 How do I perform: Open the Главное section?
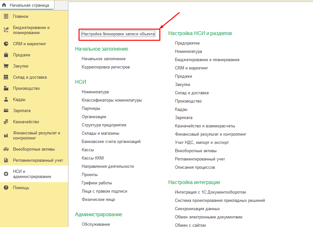pyautogui.click(x=34, y=16)
